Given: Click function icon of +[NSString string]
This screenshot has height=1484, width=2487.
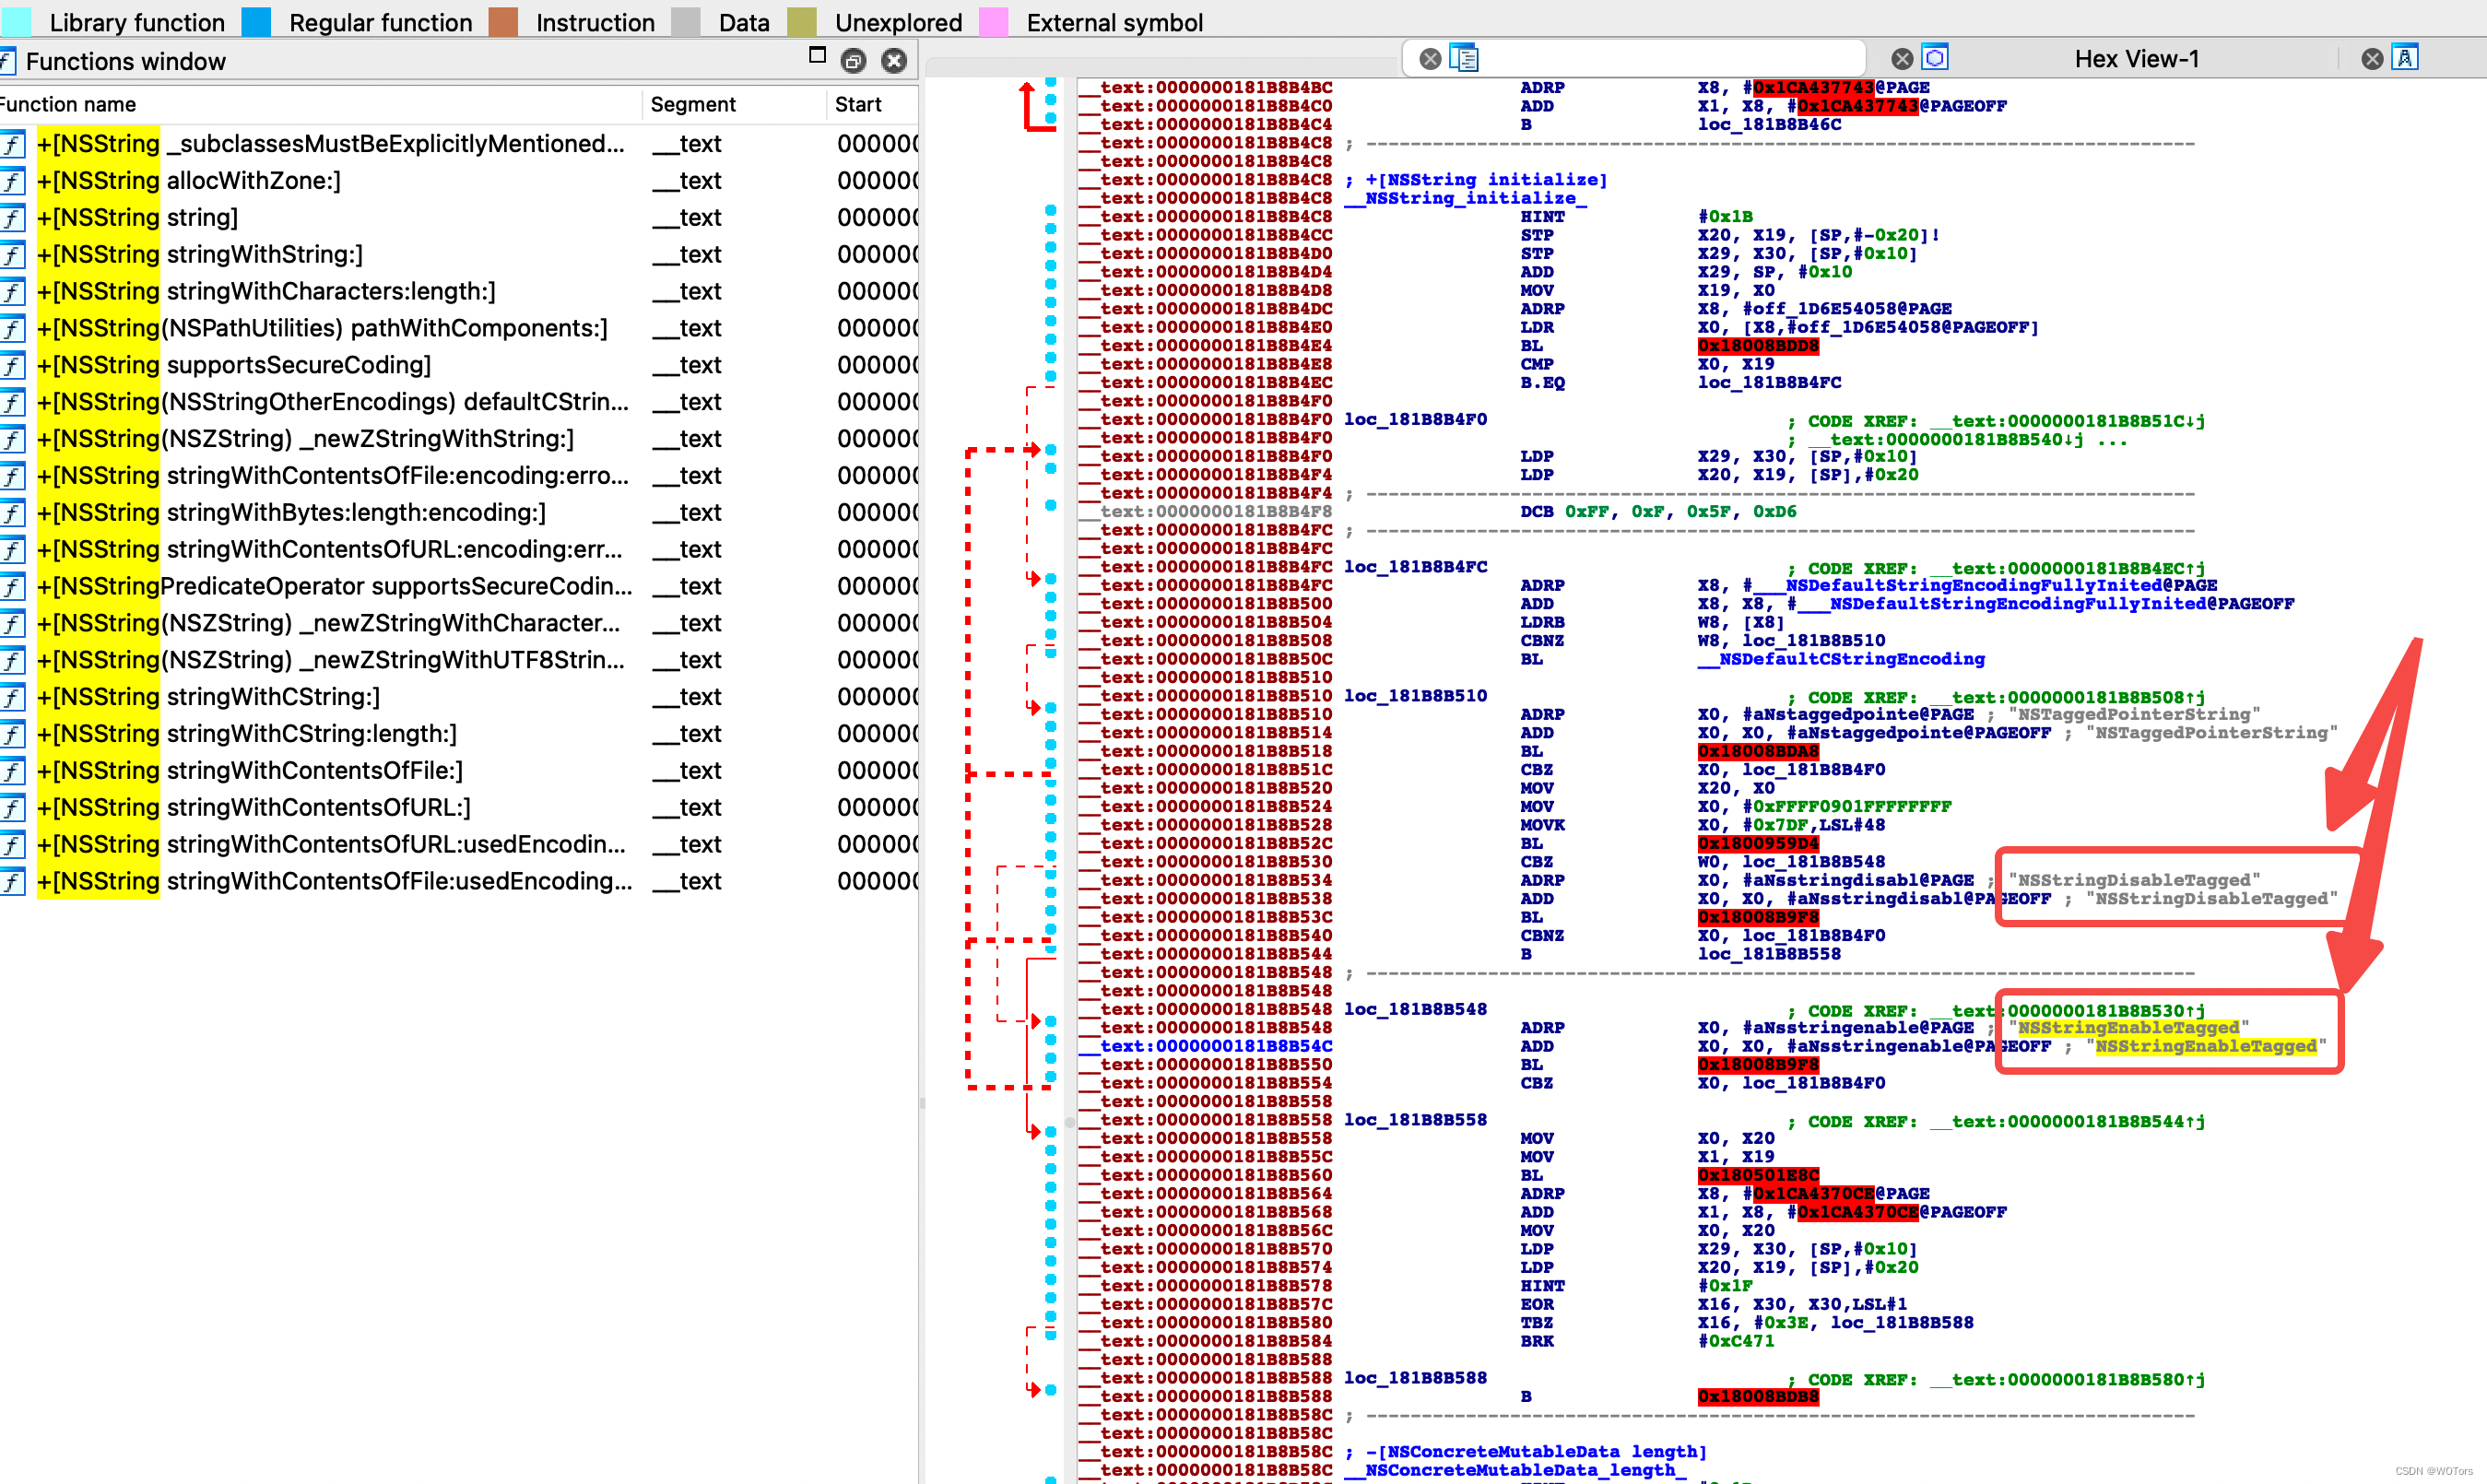Looking at the screenshot, I should click(x=12, y=218).
